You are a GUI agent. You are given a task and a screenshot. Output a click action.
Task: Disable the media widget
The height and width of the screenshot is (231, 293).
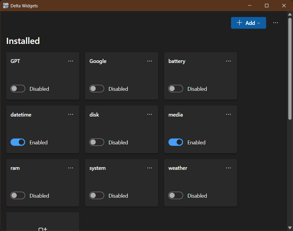pos(175,142)
